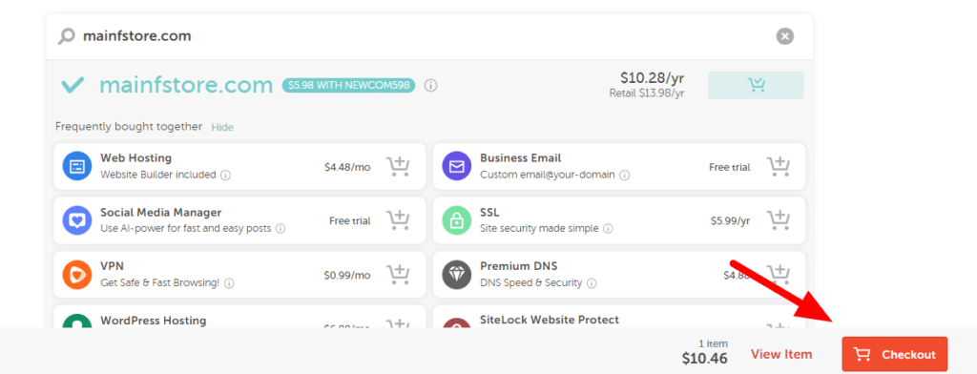Open info icon next to NEWCOM598 promo
The height and width of the screenshot is (374, 977).
430,86
